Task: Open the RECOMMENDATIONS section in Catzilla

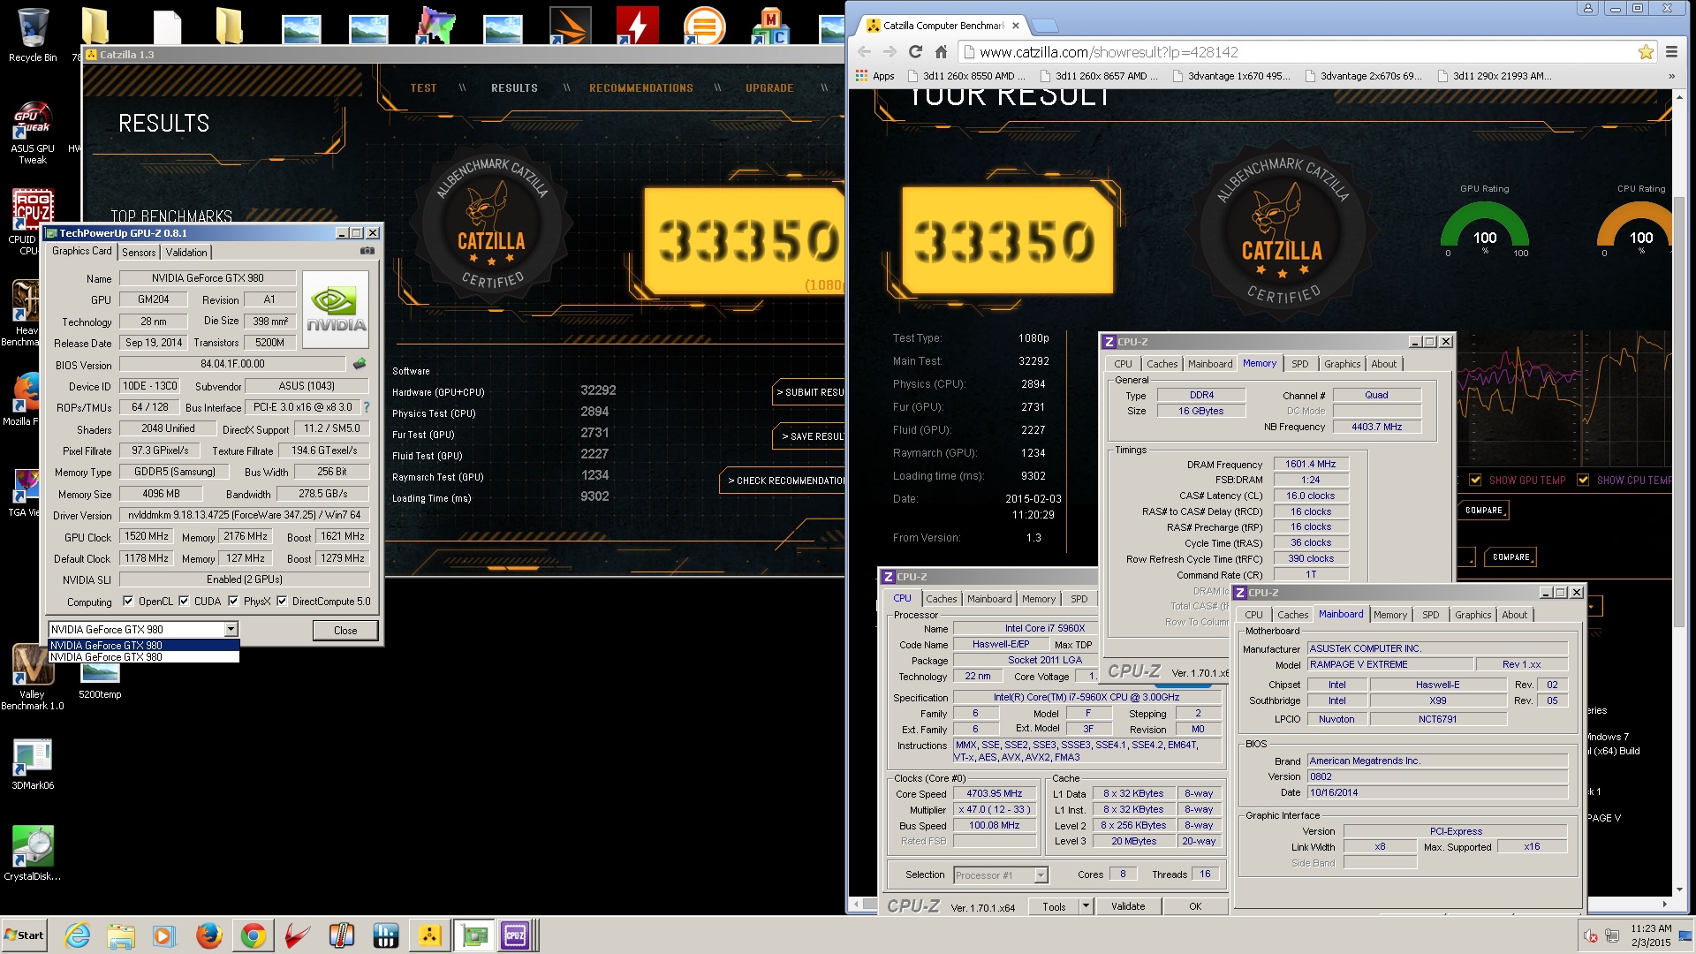Action: point(641,88)
